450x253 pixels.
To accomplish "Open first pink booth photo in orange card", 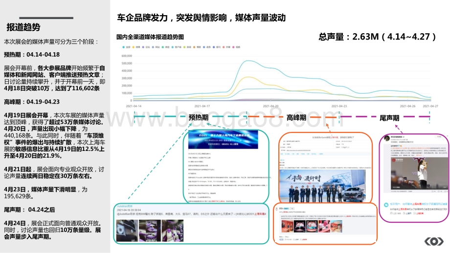I will (x=287, y=226).
